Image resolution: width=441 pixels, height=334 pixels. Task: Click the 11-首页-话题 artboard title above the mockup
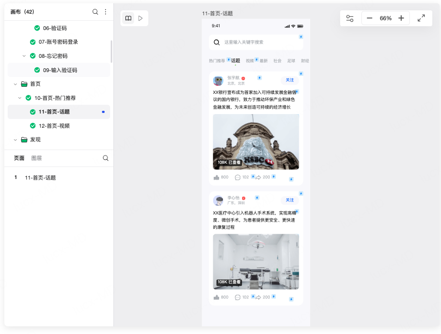pos(218,14)
